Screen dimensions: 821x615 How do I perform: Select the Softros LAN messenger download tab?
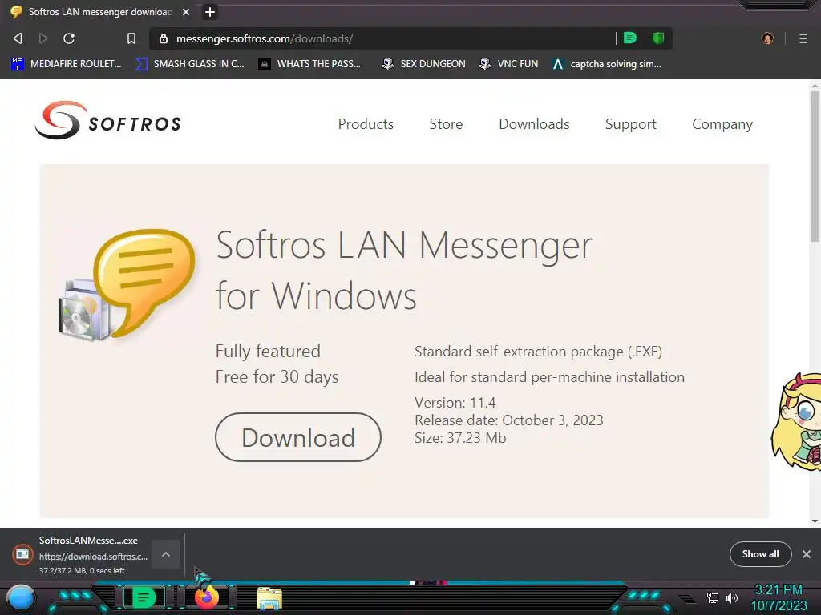[x=100, y=11]
